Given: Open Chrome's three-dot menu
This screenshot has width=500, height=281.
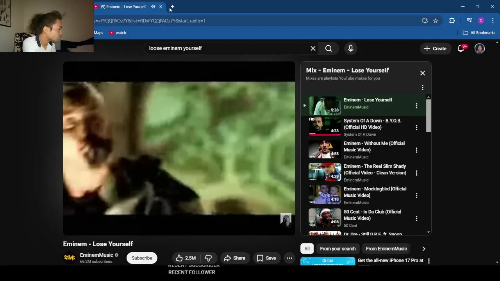Looking at the screenshot, I should tap(493, 21).
